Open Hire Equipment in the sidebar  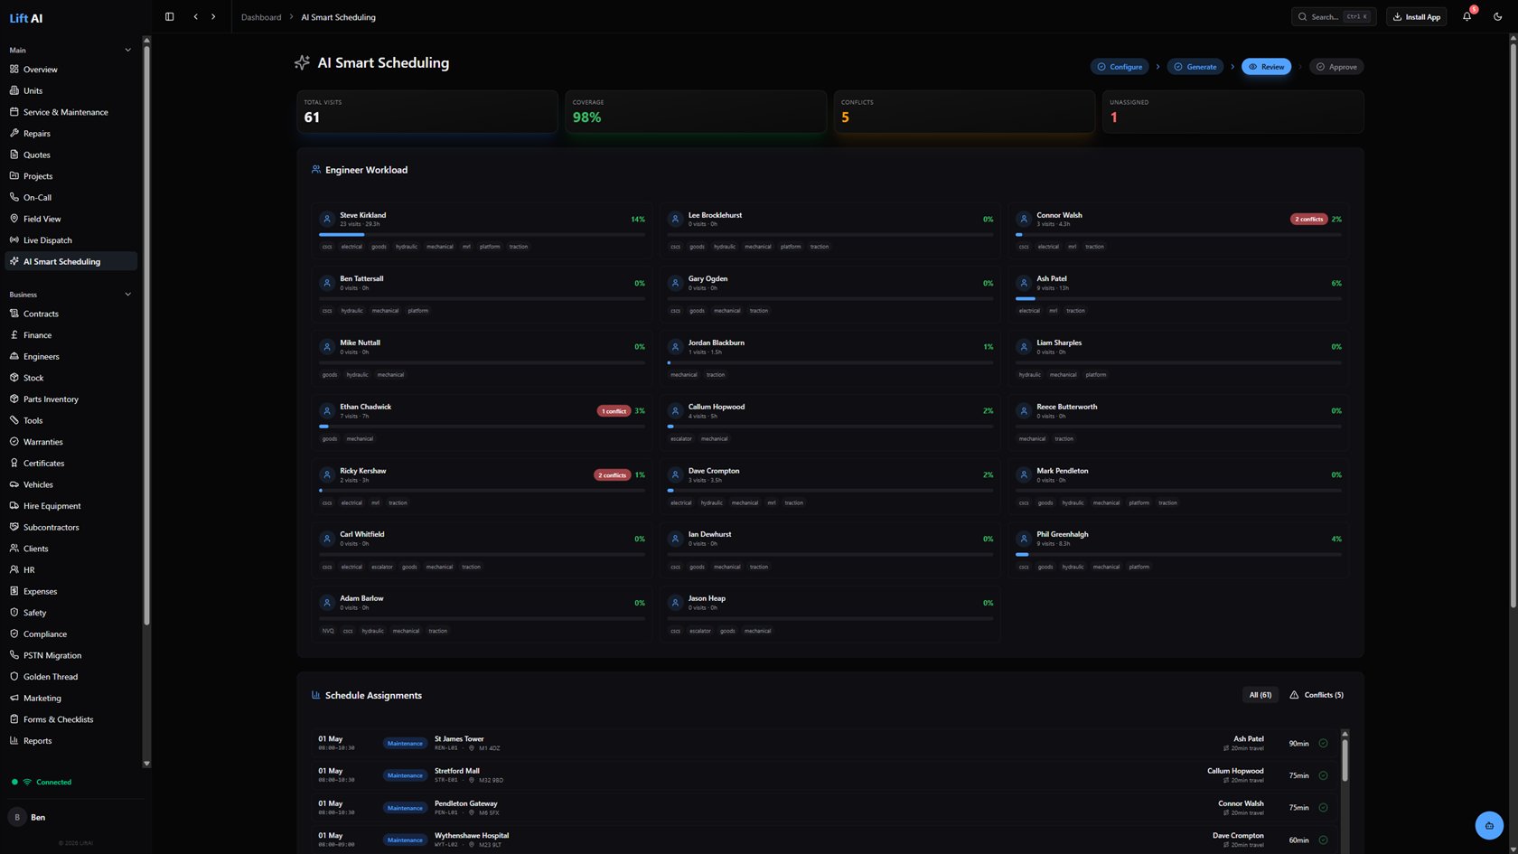pos(71,506)
